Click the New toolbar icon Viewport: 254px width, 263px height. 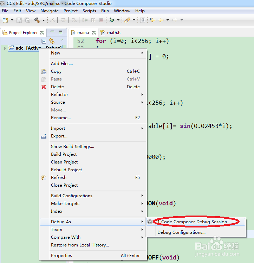point(5,20)
